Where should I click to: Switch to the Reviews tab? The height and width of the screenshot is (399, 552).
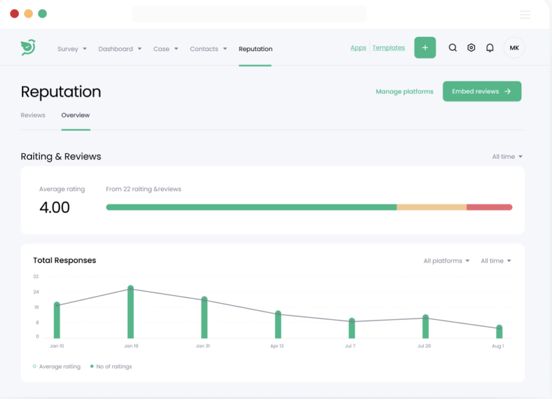pos(33,115)
